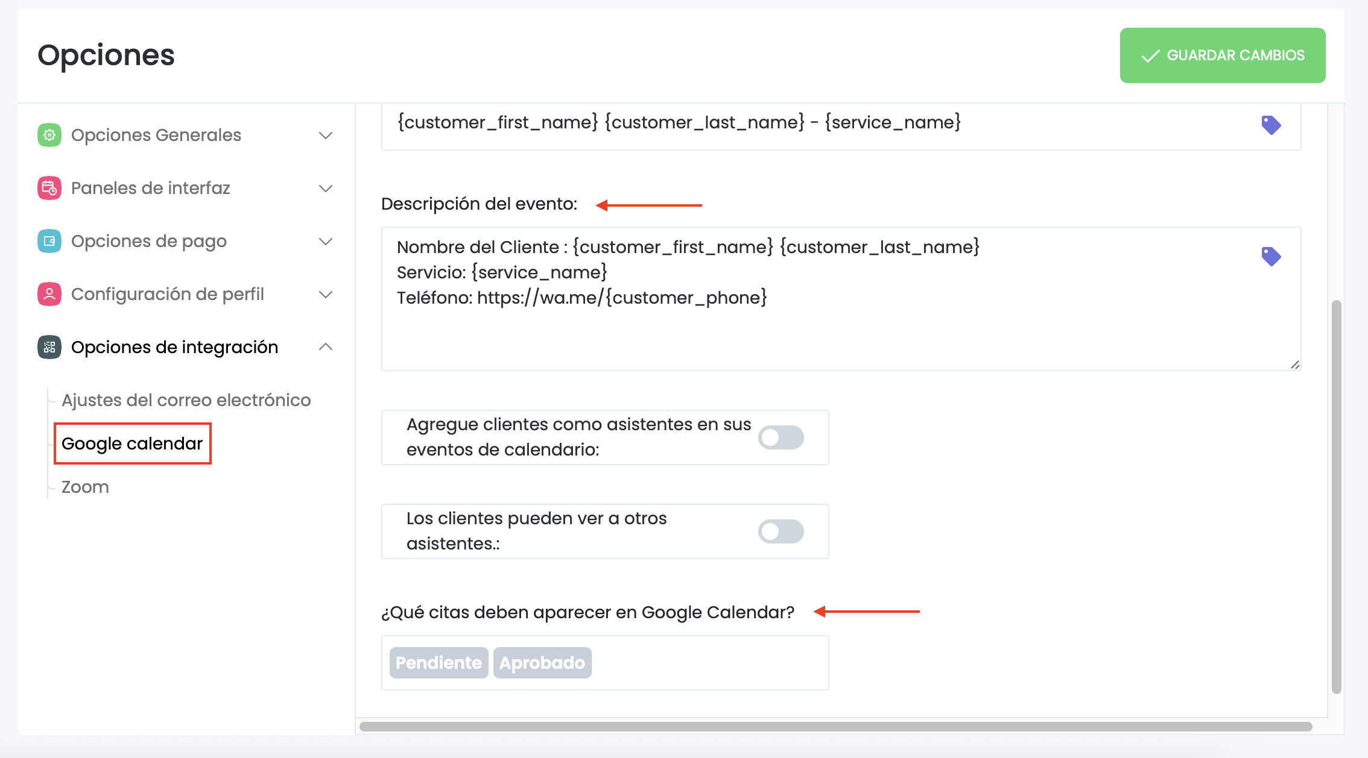This screenshot has width=1368, height=758.
Task: Open tag shortcodes for event description field
Action: coord(1271,256)
